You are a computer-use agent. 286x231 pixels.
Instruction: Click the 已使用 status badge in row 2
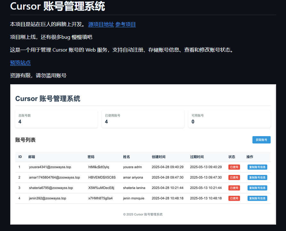click(x=234, y=177)
